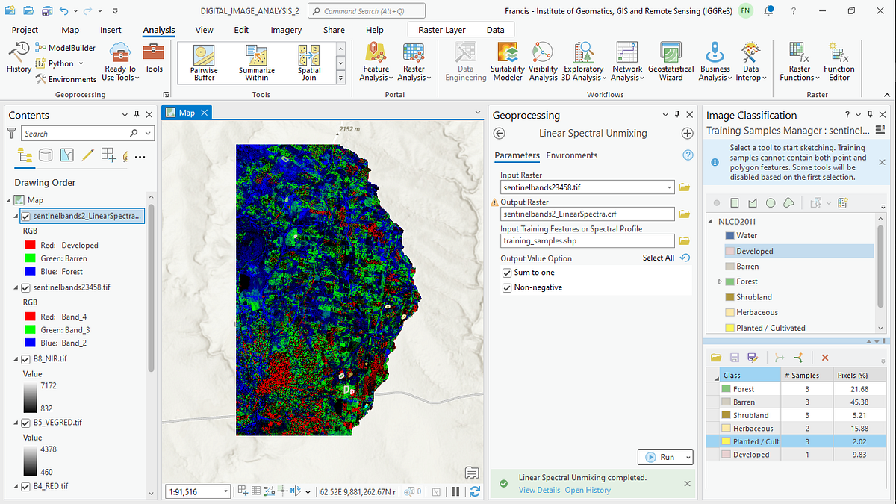Click the red Developed color swatch

coord(30,245)
